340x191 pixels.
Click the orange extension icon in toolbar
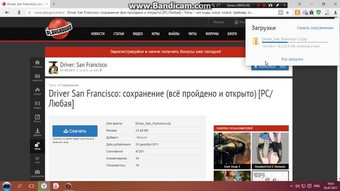click(x=297, y=13)
